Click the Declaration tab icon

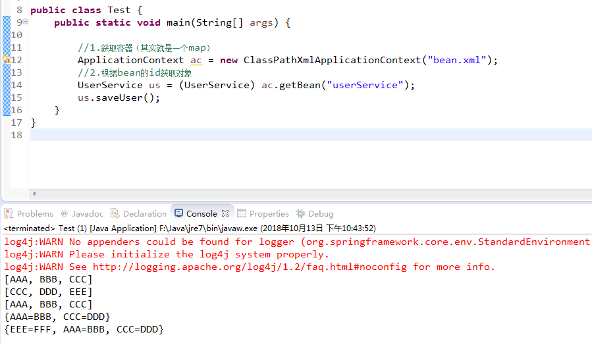[x=115, y=213]
